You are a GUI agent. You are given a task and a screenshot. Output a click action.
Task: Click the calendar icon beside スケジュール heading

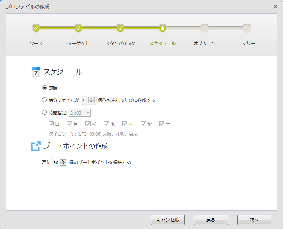point(36,72)
